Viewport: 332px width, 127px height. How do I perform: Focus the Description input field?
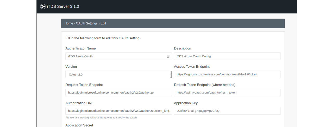tap(227, 56)
